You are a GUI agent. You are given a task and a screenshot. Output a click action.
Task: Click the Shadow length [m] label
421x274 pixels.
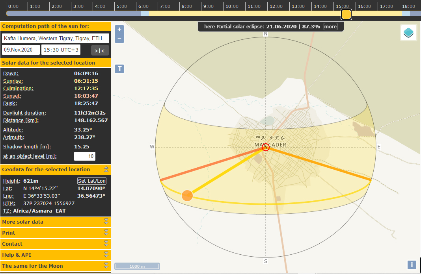coord(27,147)
